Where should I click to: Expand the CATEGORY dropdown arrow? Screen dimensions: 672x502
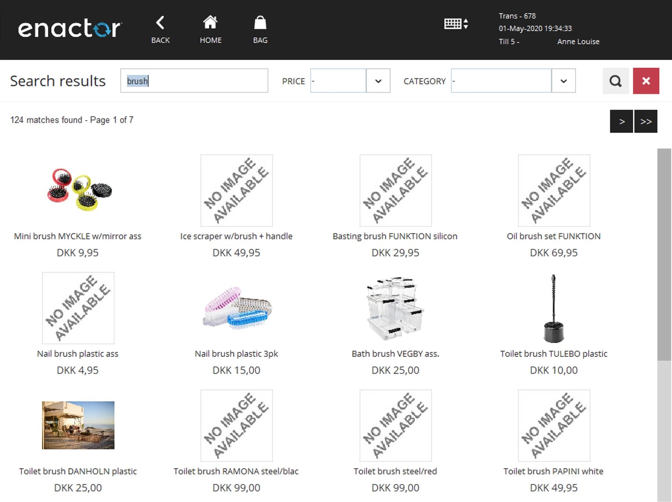tap(563, 81)
